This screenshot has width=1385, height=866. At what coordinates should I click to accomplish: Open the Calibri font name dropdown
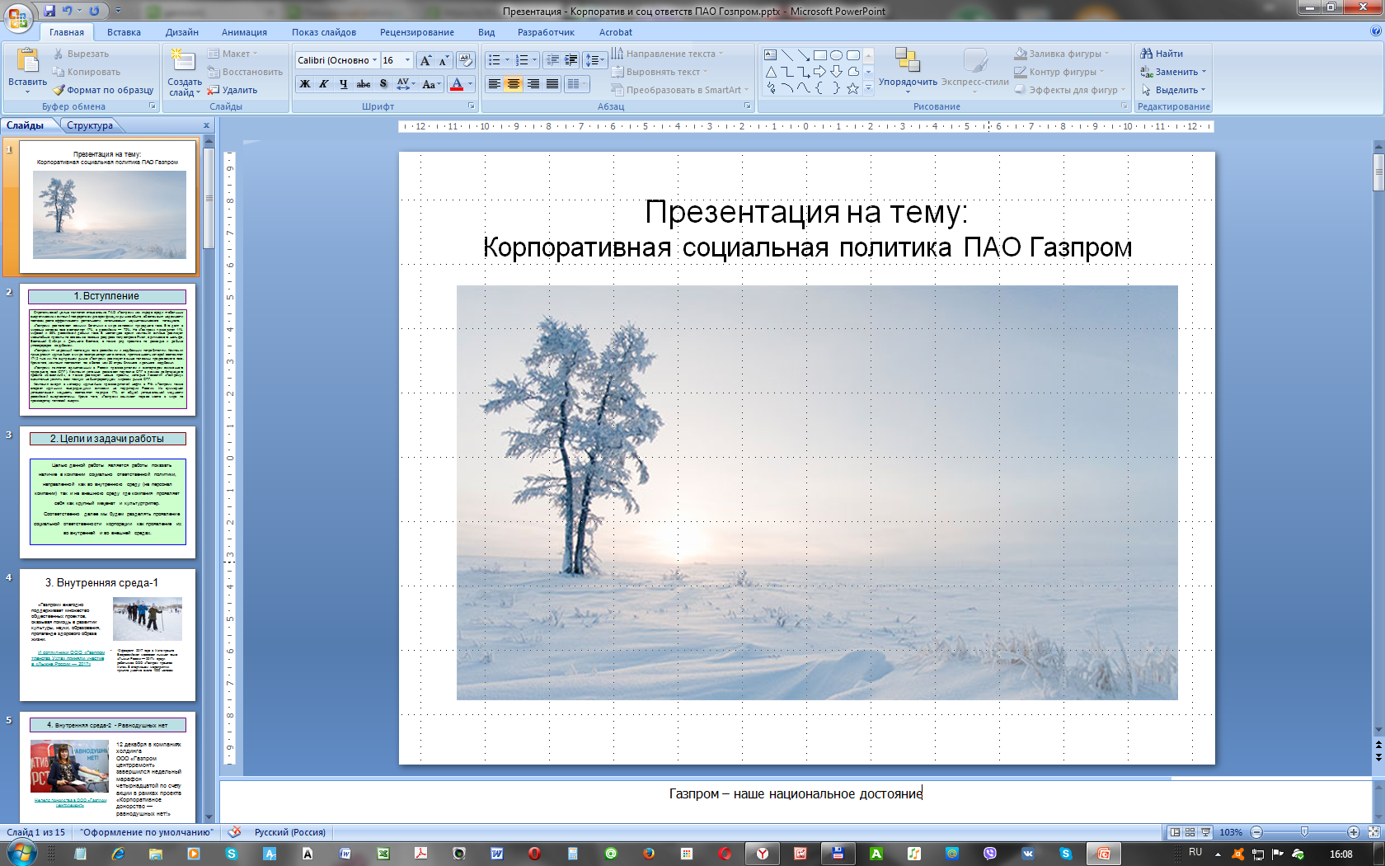[x=374, y=60]
